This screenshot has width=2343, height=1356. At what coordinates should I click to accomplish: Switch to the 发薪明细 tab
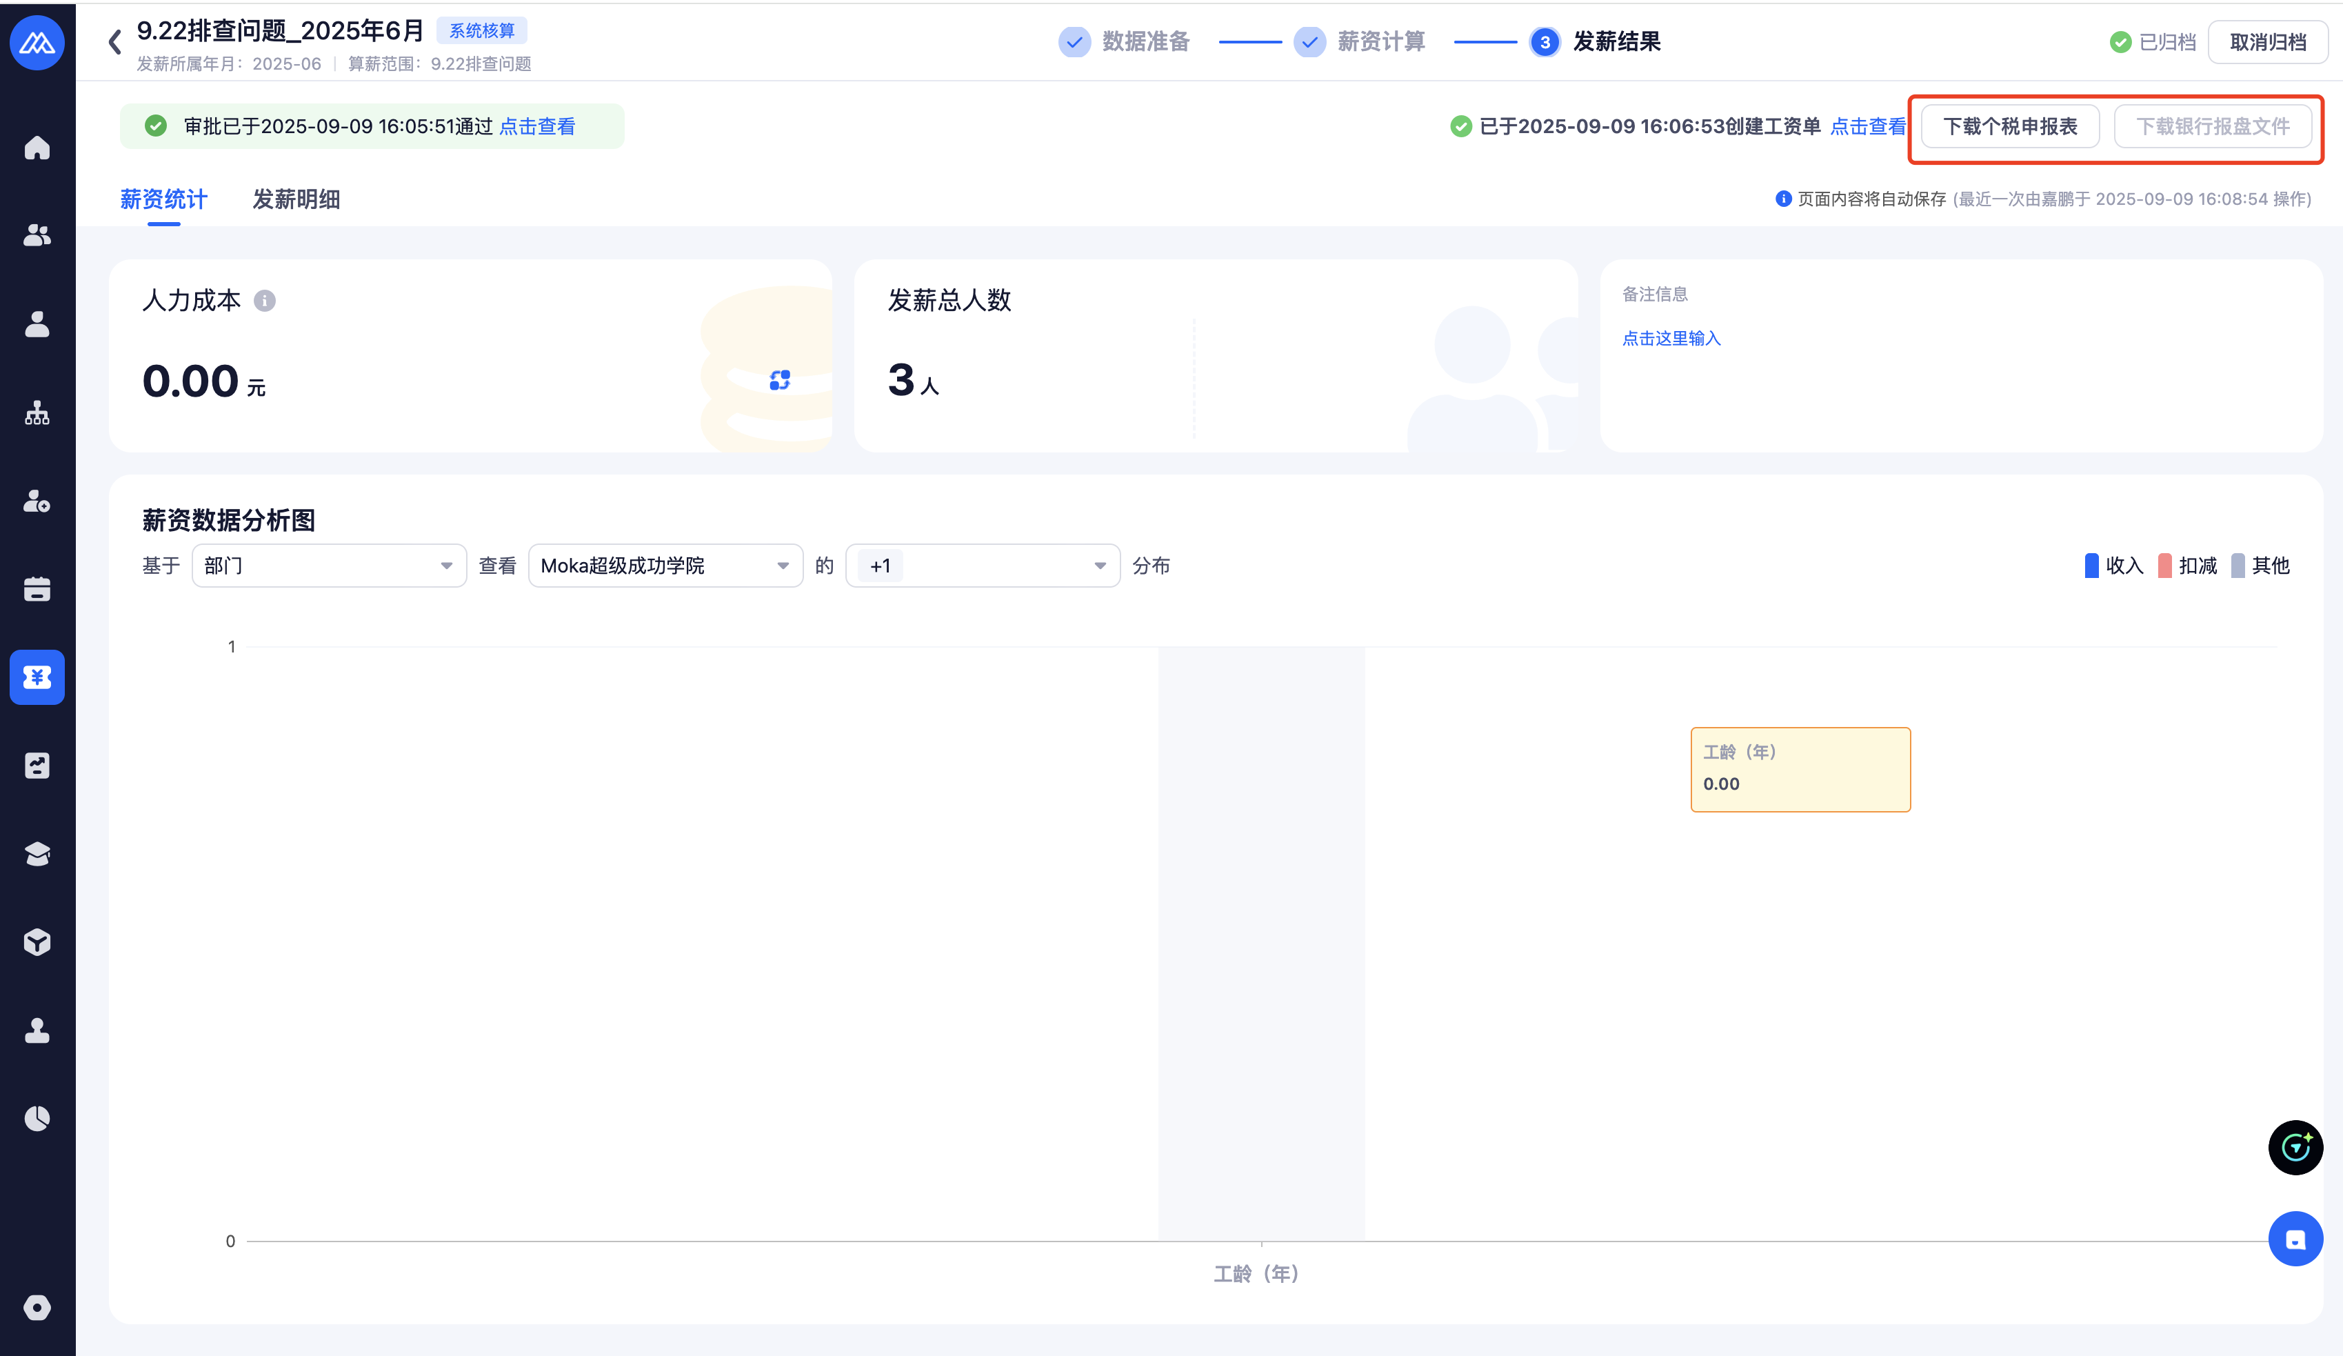tap(296, 199)
